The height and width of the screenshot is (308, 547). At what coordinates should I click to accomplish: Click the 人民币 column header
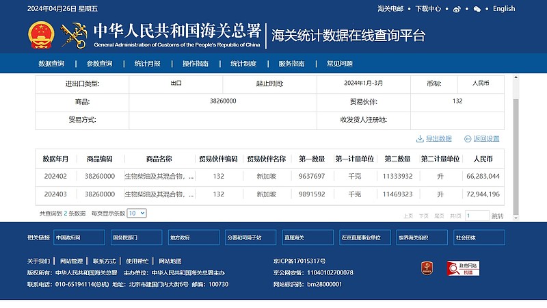coord(483,159)
